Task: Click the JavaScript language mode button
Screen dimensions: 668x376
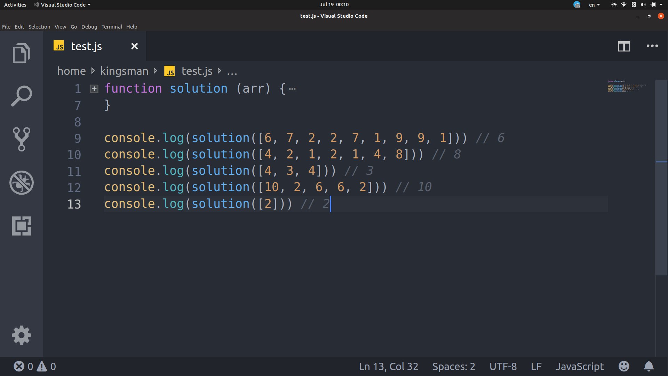Action: click(579, 366)
